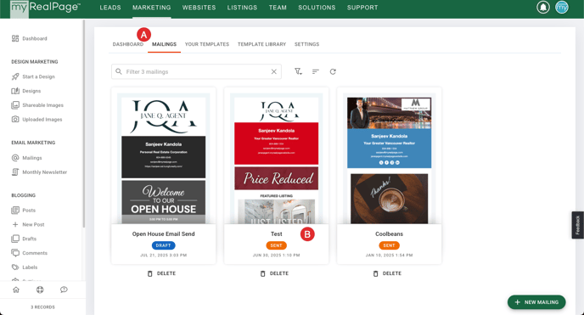Delete the Coolbeans mailing
584x315 pixels.
coord(387,273)
